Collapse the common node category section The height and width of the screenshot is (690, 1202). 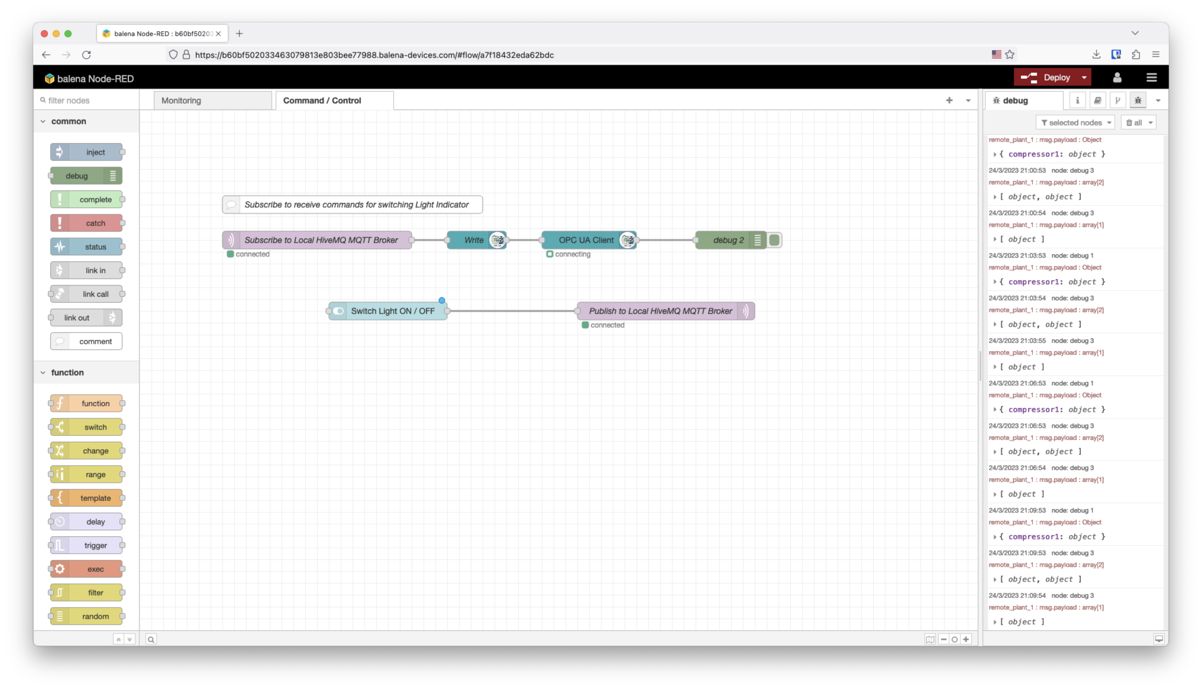click(x=43, y=121)
